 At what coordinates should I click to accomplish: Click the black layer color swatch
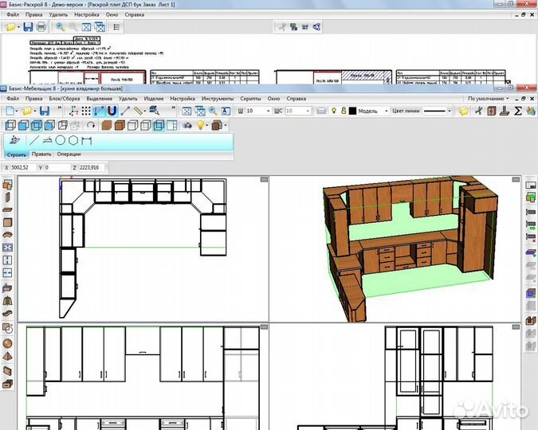tap(353, 111)
